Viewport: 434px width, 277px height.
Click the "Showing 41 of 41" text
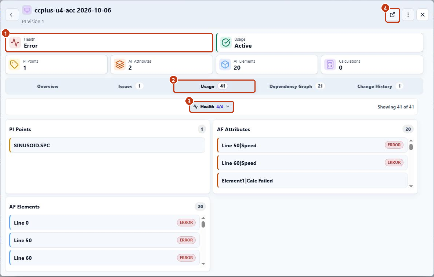coord(395,107)
